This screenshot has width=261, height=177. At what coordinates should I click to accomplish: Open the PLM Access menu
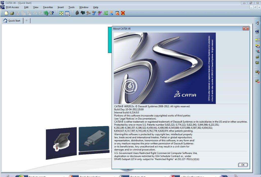tap(12, 7)
